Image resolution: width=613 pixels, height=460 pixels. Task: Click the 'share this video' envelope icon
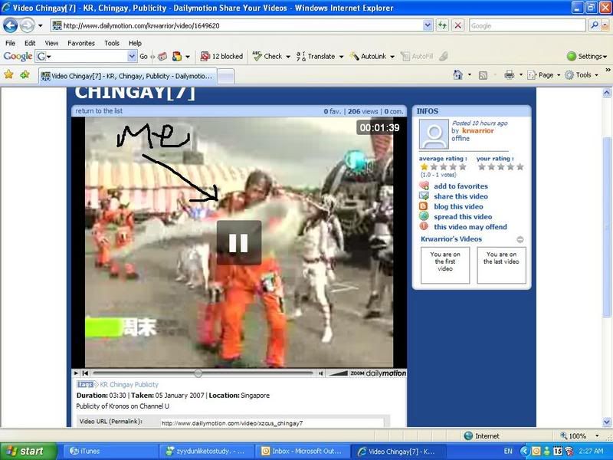(x=422, y=196)
